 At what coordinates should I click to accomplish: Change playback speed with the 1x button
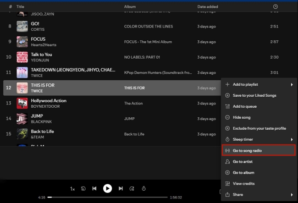click(x=72, y=189)
